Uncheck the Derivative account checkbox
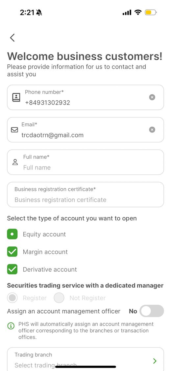The width and height of the screenshot is (171, 371). (12, 269)
